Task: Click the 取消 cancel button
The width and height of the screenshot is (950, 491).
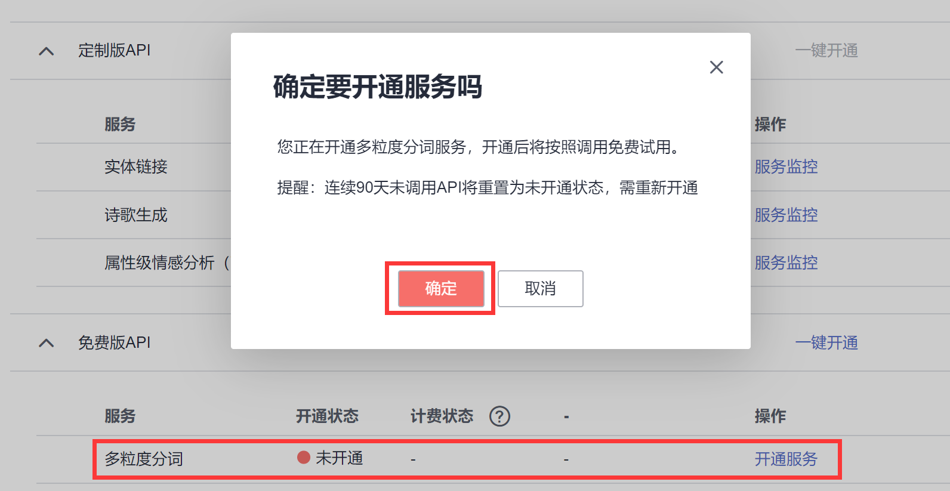Action: 541,289
